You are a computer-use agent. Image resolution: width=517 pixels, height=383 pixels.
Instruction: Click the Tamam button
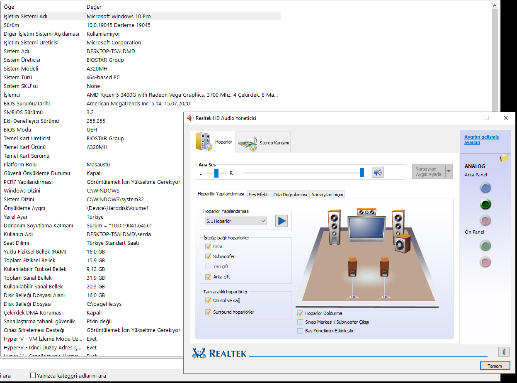[x=495, y=366]
